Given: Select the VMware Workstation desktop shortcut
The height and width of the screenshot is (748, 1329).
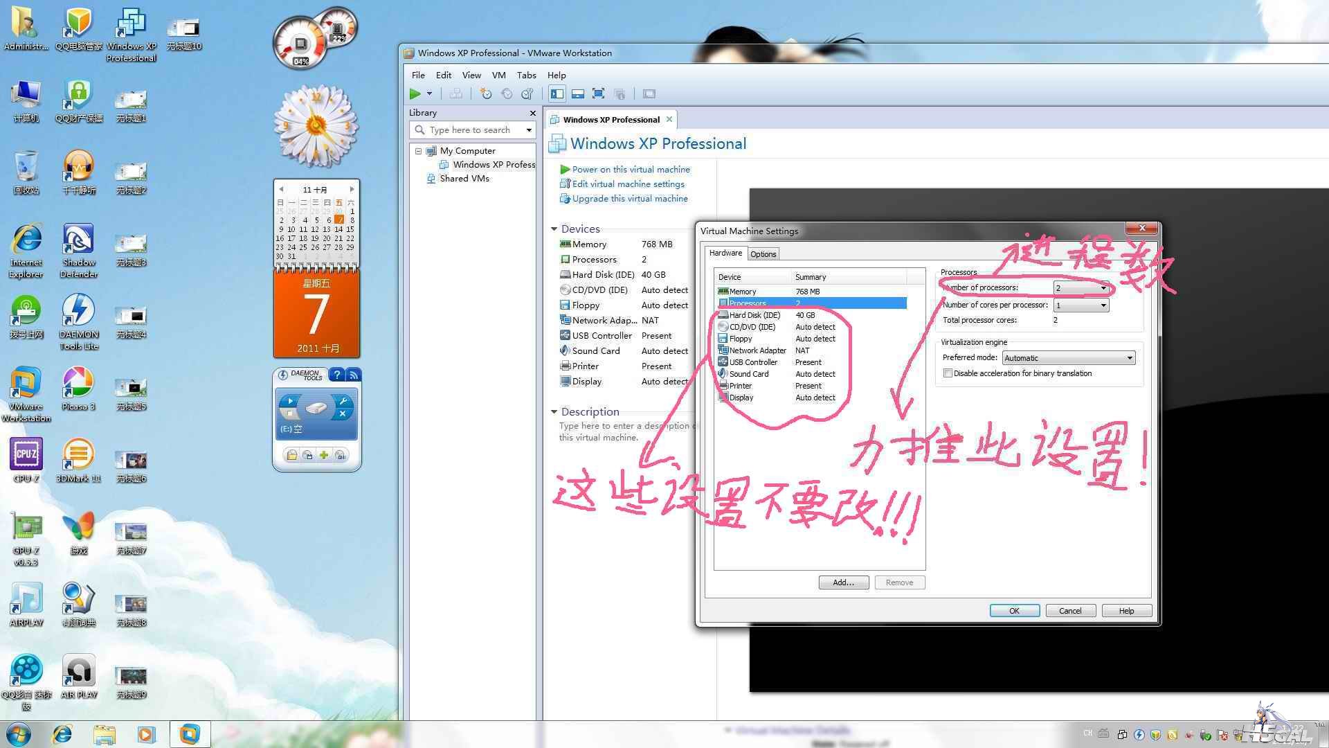Looking at the screenshot, I should click(26, 394).
